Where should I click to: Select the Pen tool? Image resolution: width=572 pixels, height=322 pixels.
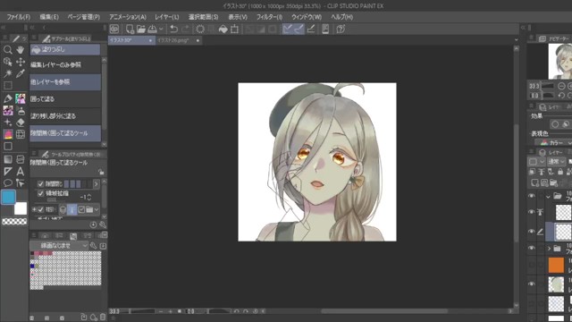[8, 98]
